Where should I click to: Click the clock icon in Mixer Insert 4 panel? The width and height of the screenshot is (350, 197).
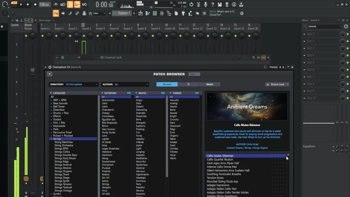point(346,27)
